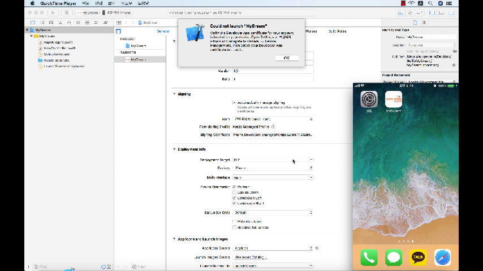This screenshot has width=483, height=271.
Task: Open the Apple menu
Action: coord(32,3)
